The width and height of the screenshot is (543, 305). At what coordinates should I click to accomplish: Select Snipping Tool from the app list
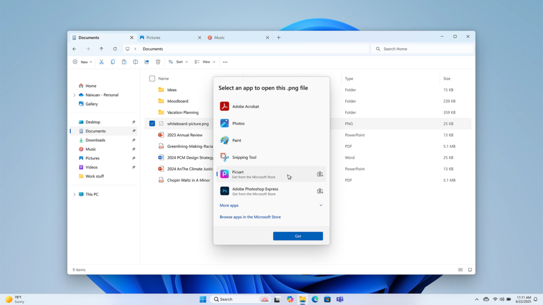(x=245, y=157)
